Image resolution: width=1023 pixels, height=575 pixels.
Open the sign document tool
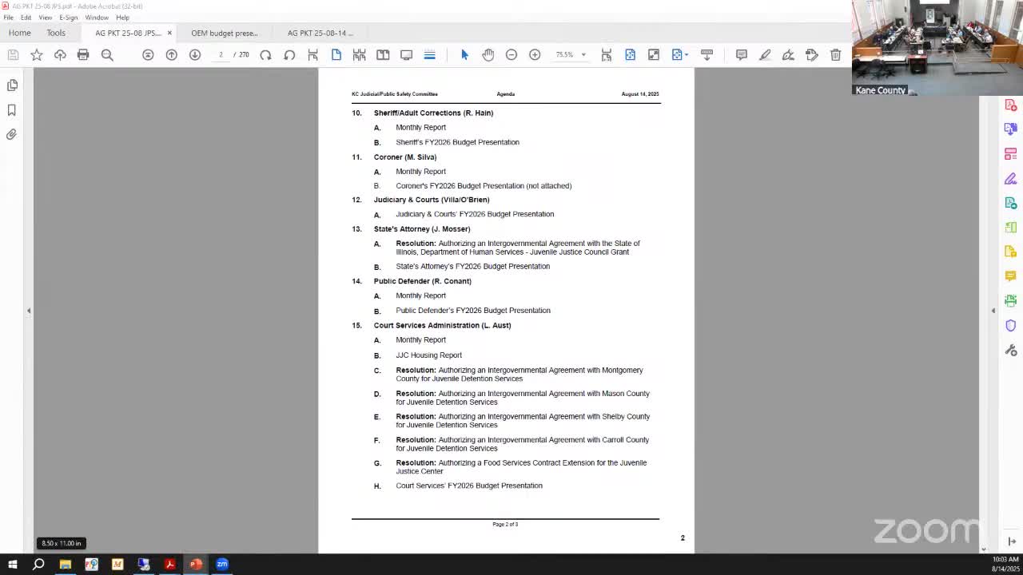coord(788,54)
